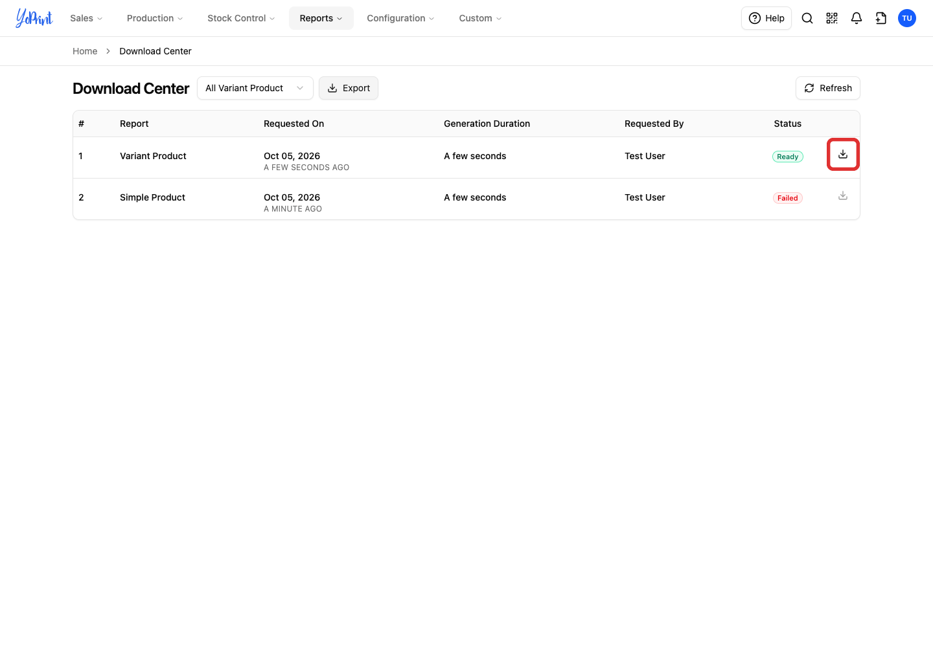Open the Custom menu

480,18
